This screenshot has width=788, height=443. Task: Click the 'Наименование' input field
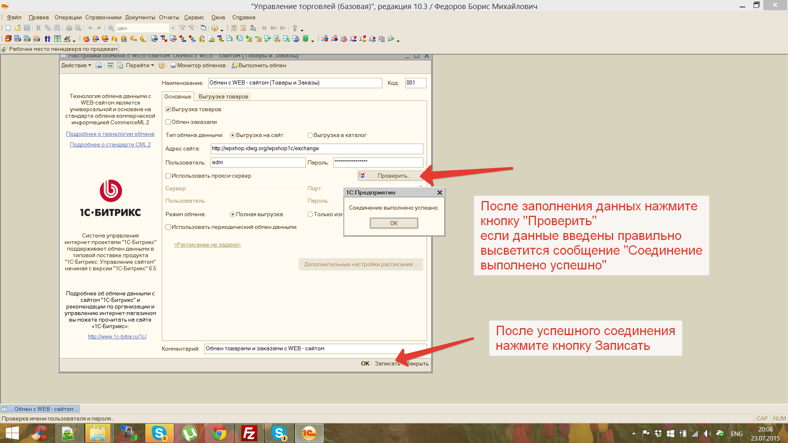coord(295,83)
